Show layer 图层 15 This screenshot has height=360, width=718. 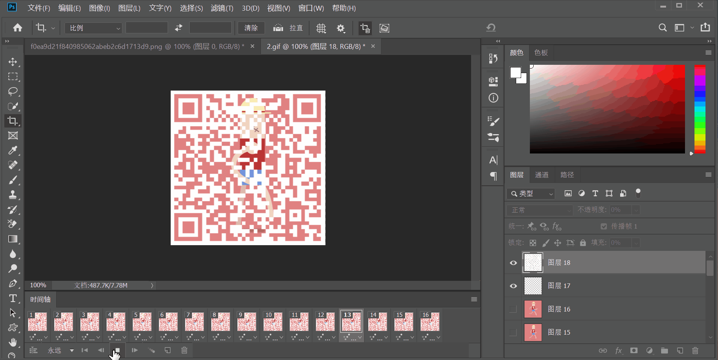point(513,332)
